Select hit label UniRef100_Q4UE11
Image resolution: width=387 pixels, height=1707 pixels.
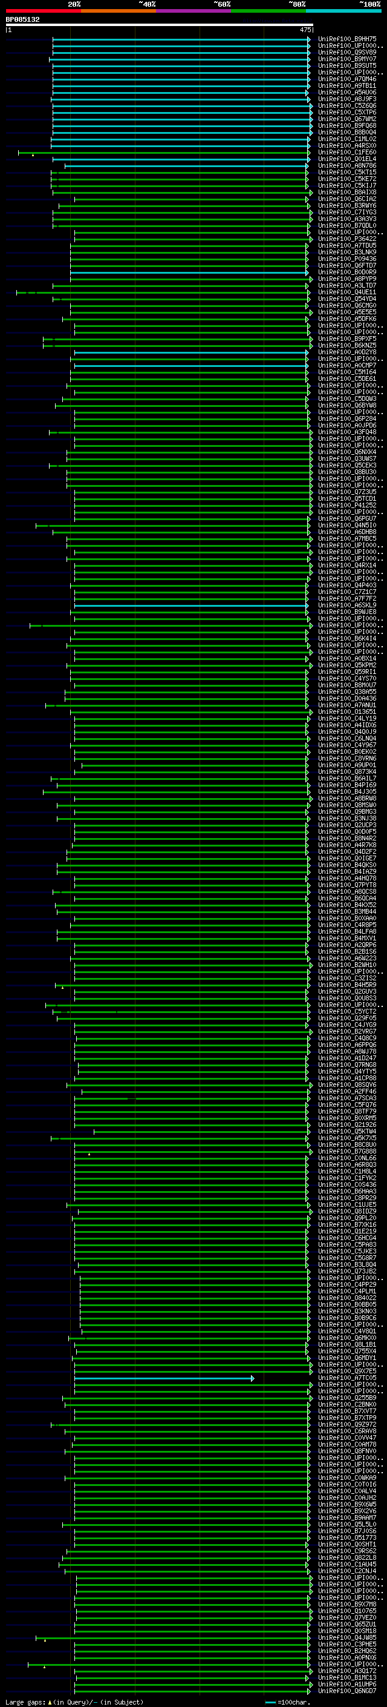point(347,292)
